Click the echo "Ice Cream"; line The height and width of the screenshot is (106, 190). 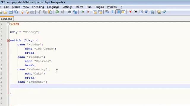pyautogui.click(x=40, y=49)
